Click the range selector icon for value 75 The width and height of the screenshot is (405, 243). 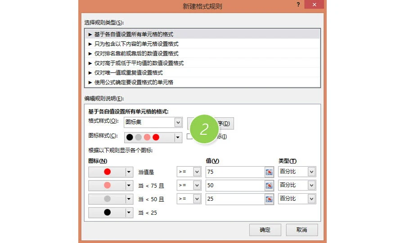tap(269, 172)
